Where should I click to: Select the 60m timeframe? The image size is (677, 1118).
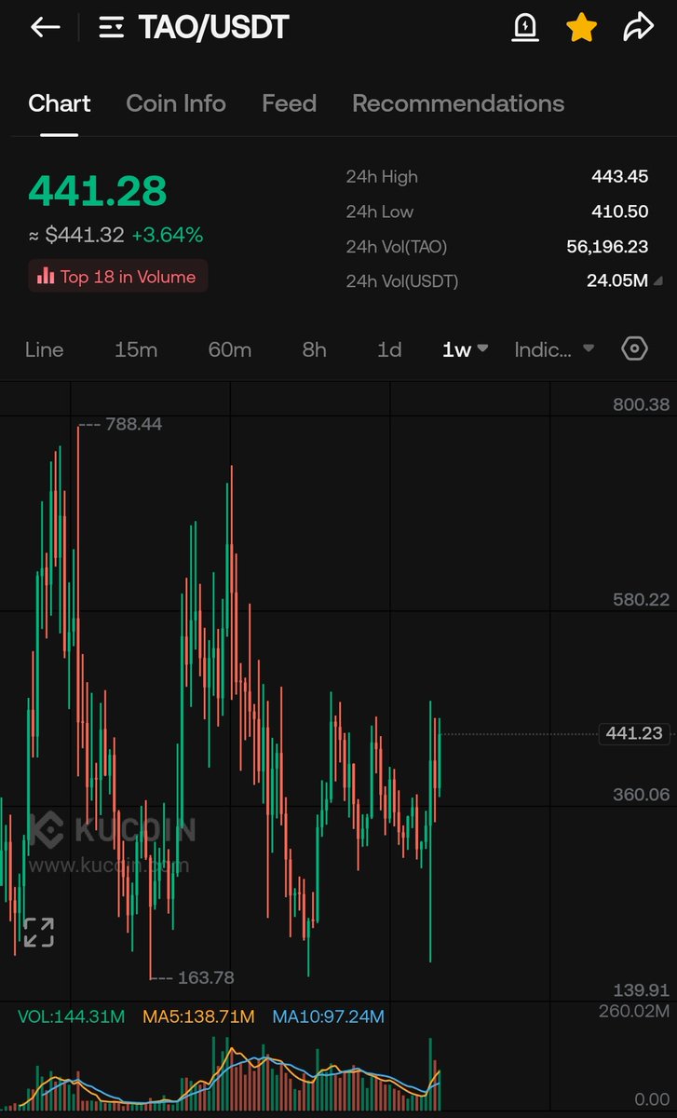pos(230,349)
